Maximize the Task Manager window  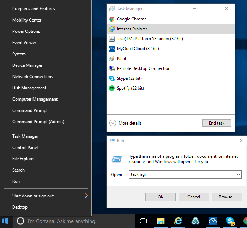pos(210,8)
